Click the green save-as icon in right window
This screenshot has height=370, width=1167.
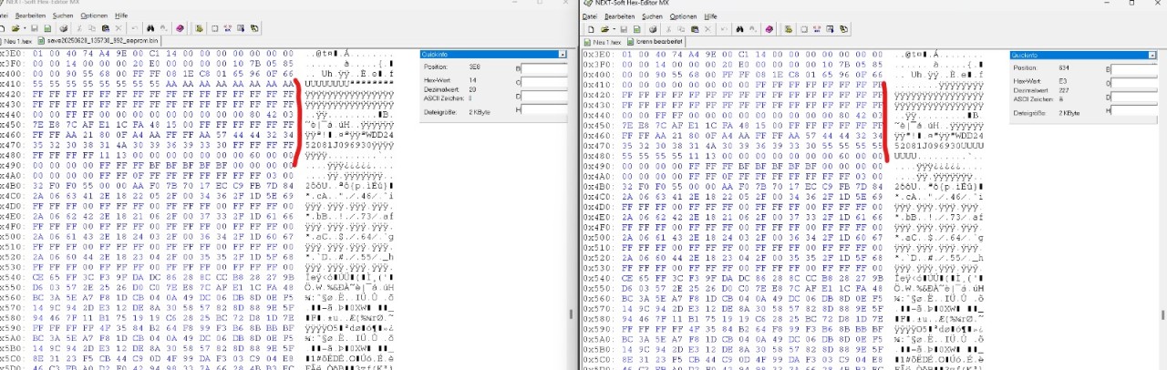click(635, 29)
